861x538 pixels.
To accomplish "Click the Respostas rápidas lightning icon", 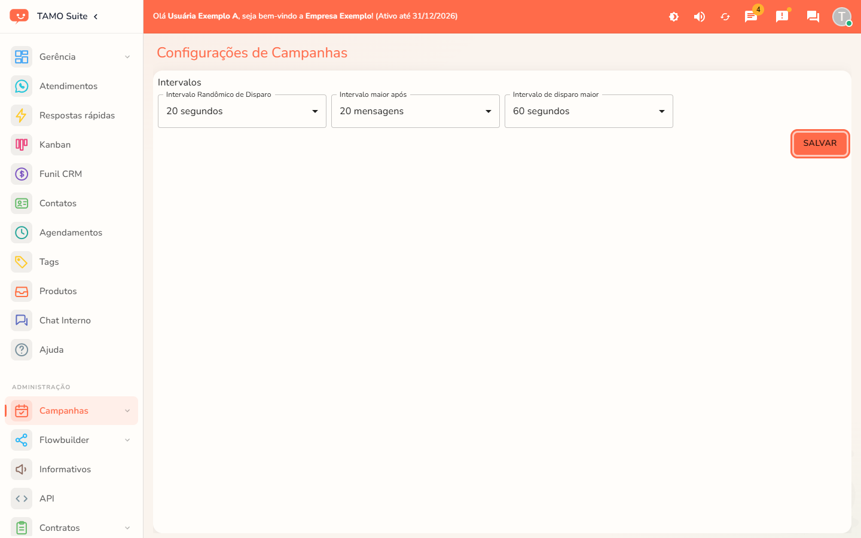I will click(22, 115).
